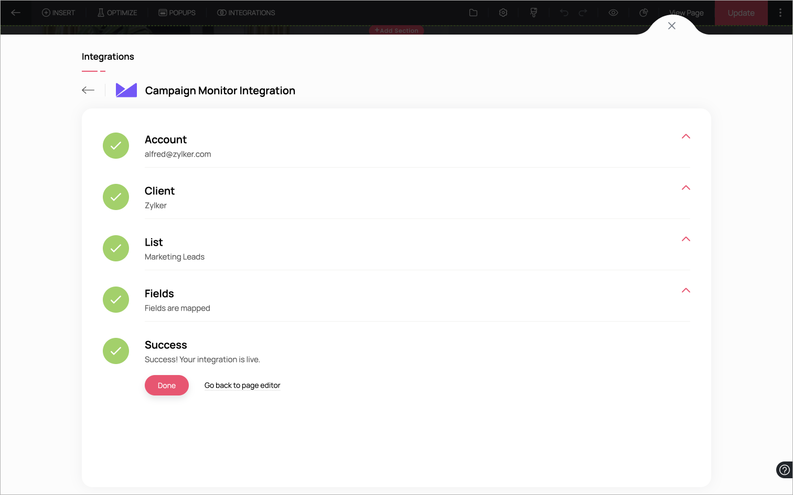Image resolution: width=793 pixels, height=495 pixels.
Task: Expand the List section chevron
Action: click(686, 239)
